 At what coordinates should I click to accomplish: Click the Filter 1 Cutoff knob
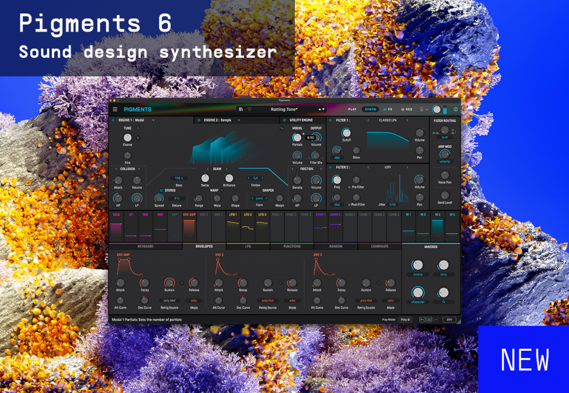346,133
